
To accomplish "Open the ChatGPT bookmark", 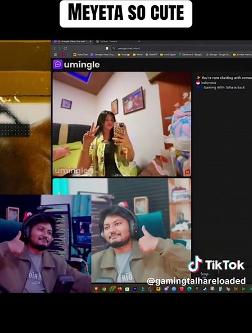I will (x=151, y=54).
